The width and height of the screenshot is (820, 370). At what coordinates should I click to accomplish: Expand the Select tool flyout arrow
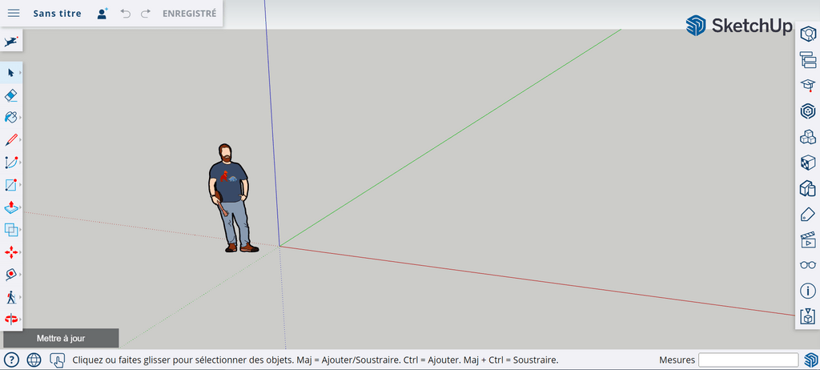click(20, 72)
